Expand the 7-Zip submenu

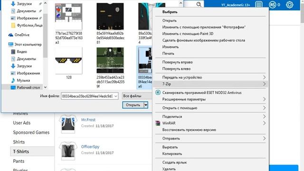point(264,84)
